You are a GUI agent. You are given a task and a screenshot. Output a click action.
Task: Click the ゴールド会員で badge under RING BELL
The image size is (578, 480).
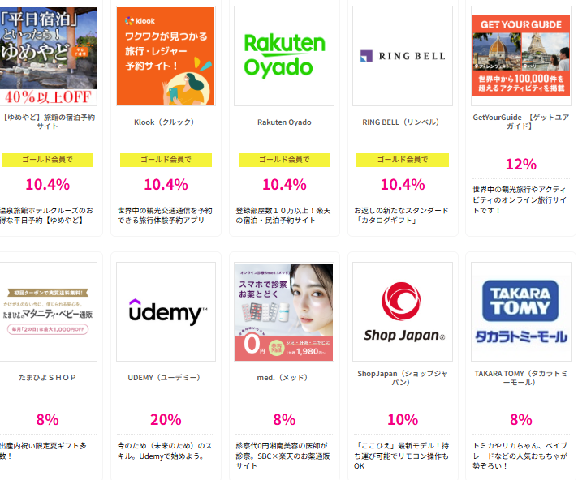pos(403,160)
